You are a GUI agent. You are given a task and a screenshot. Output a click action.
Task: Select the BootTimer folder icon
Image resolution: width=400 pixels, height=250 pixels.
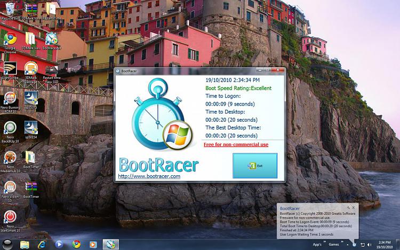[x=31, y=160]
